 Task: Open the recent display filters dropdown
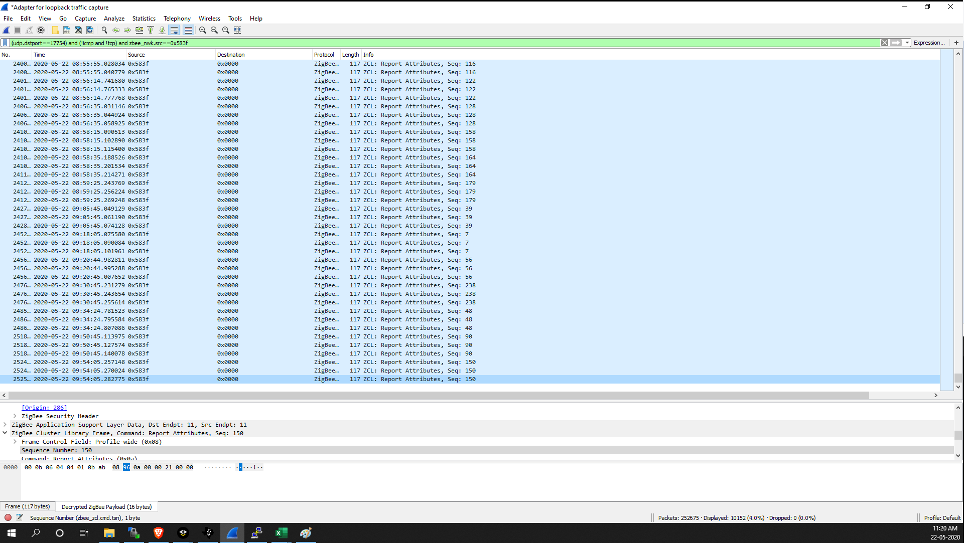point(907,43)
